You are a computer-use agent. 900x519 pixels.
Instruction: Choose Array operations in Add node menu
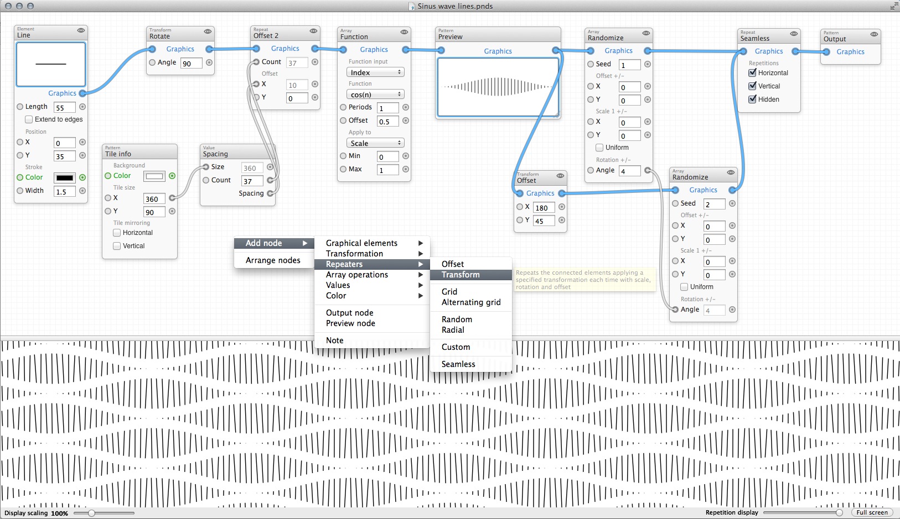(x=357, y=275)
